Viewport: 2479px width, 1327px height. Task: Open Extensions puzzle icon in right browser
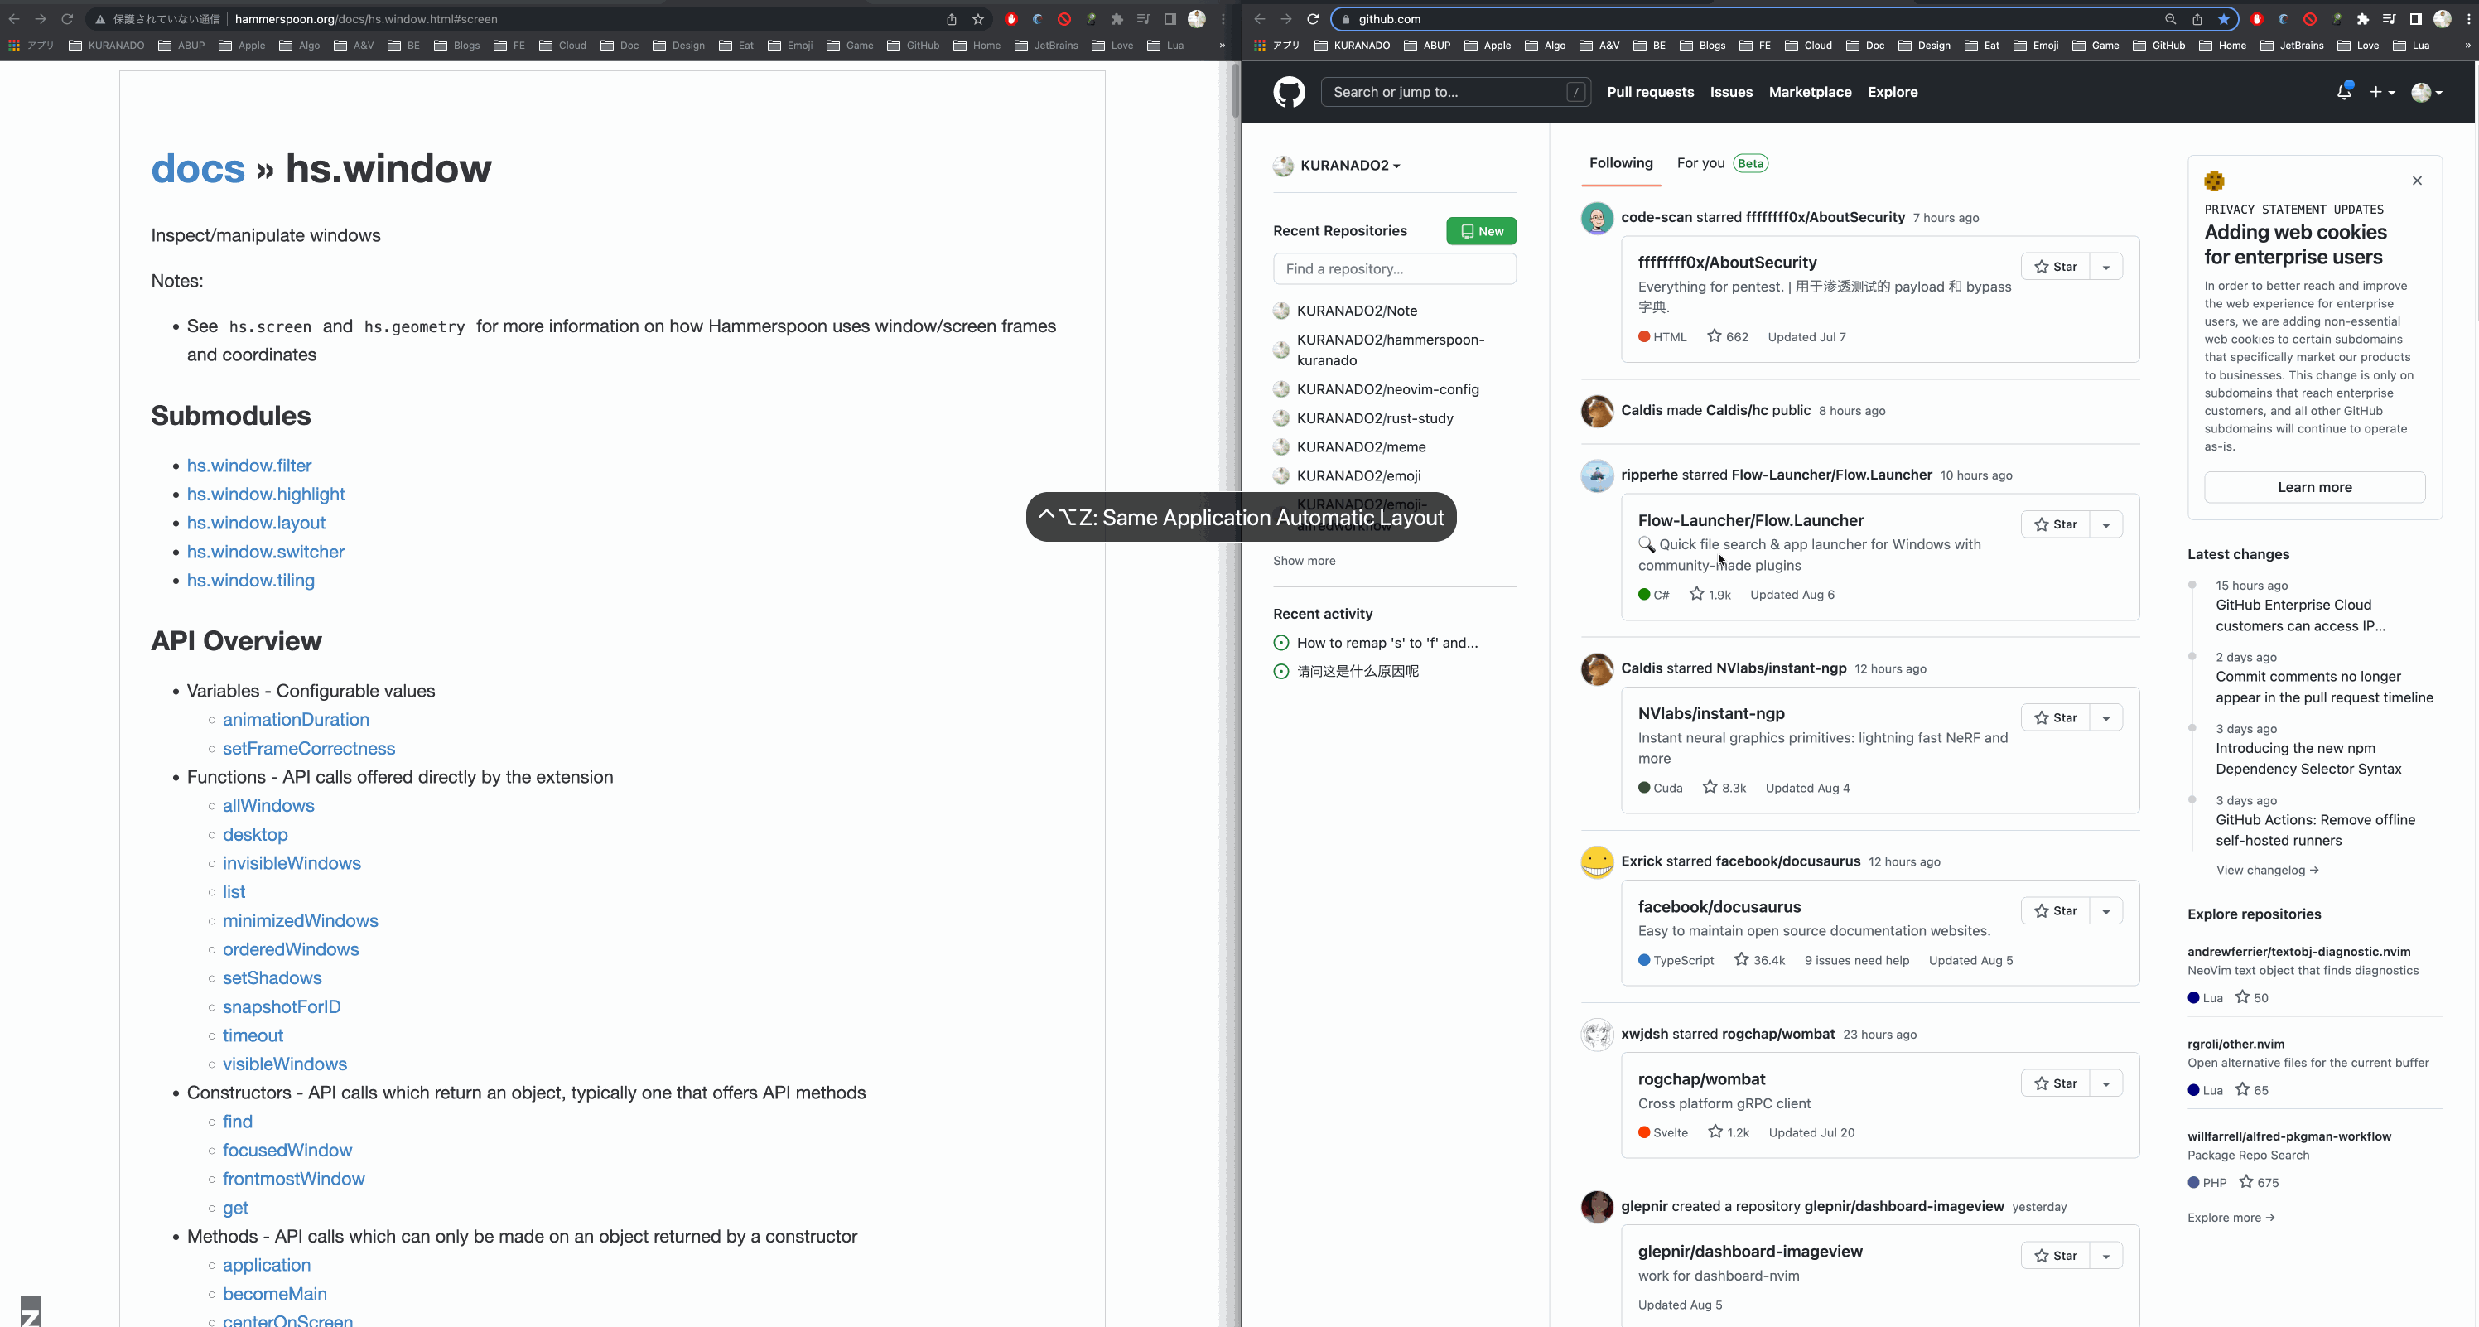pos(2362,19)
